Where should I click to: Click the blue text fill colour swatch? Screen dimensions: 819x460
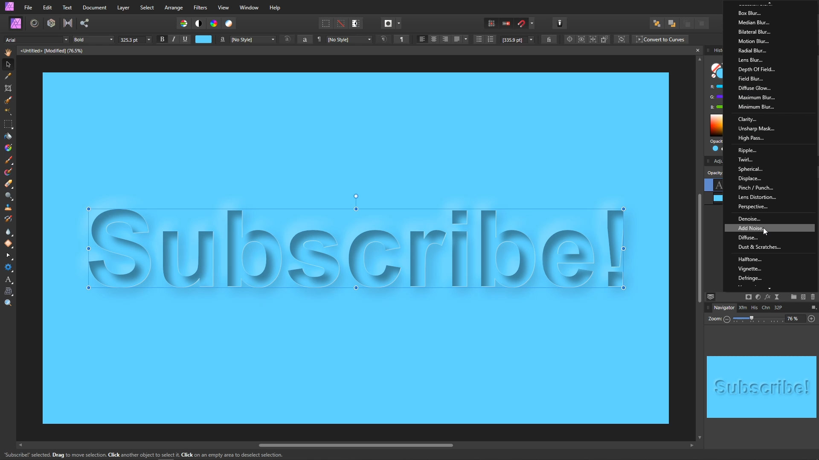[x=203, y=40]
